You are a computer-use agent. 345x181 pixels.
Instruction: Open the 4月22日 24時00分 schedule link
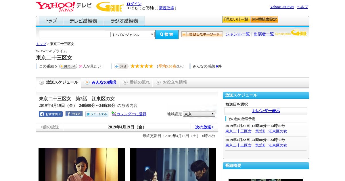click(x=256, y=145)
